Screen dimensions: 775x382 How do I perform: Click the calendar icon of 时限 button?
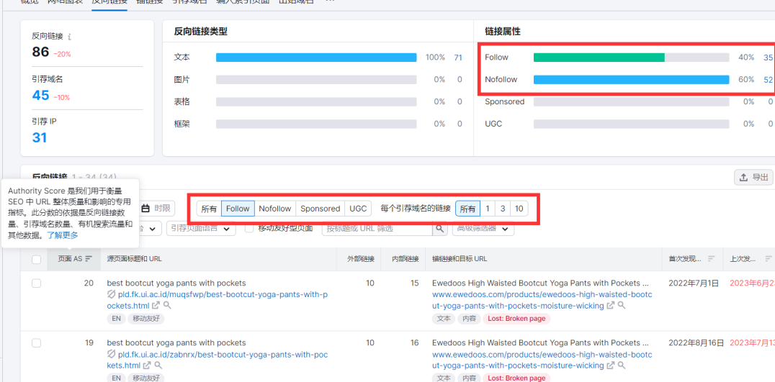tap(145, 209)
